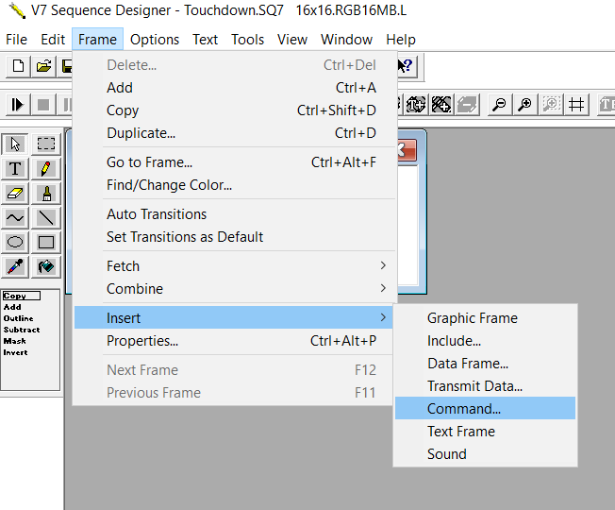
Task: Select the Rectangle tool
Action: [x=46, y=242]
